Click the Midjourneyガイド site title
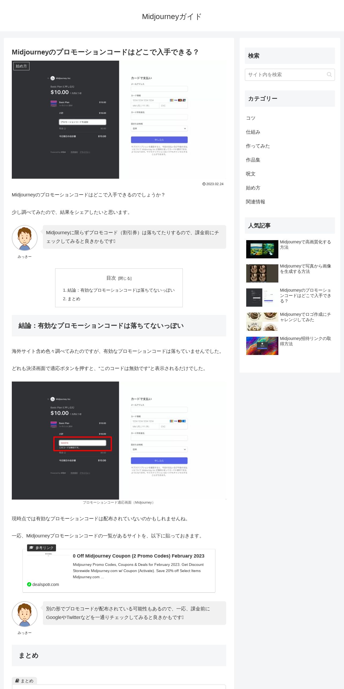 point(172,17)
